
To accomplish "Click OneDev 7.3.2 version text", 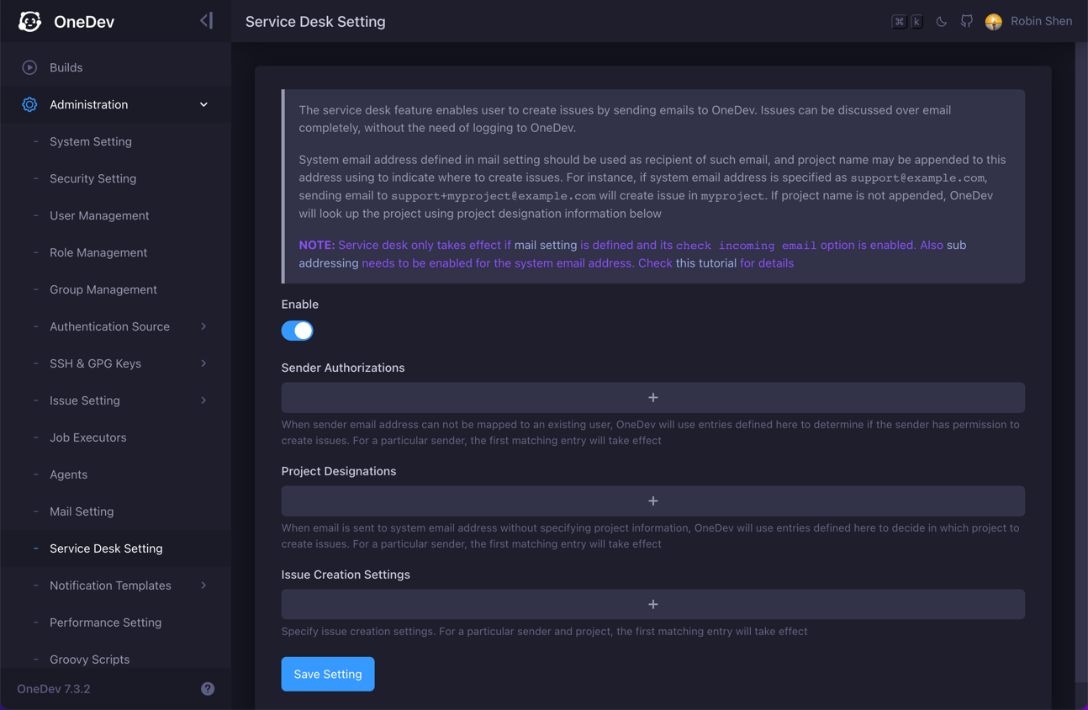I will point(54,689).
